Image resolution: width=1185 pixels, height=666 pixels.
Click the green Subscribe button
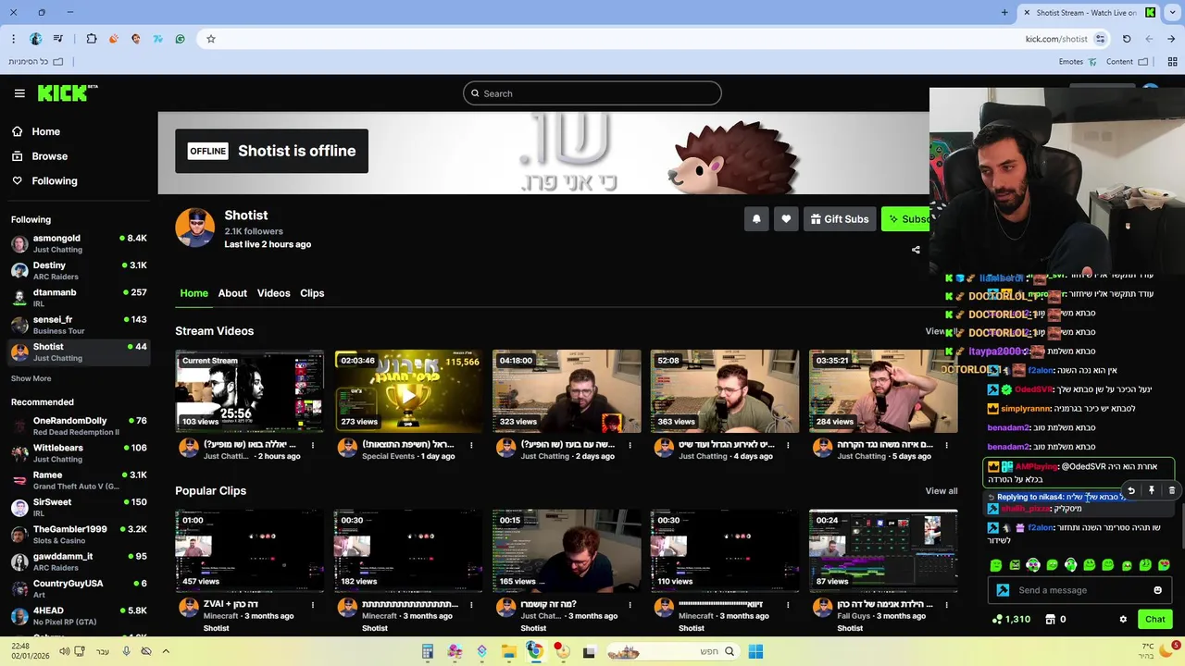click(906, 219)
